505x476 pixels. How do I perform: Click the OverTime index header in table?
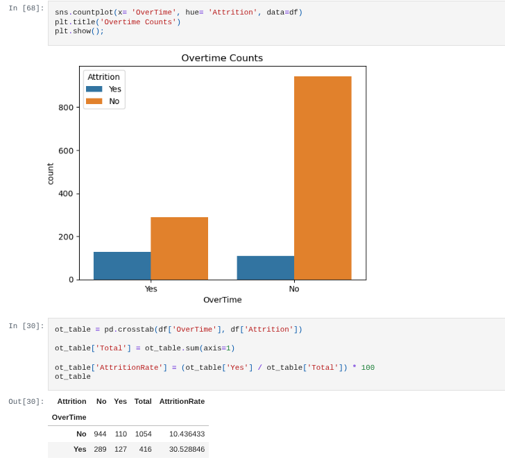coord(69,417)
